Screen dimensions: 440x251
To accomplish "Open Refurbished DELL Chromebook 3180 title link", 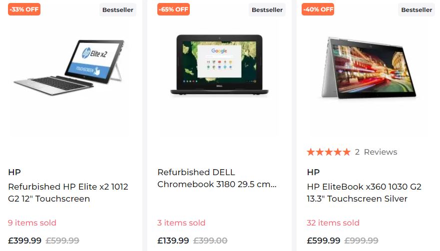I will coord(217,178).
